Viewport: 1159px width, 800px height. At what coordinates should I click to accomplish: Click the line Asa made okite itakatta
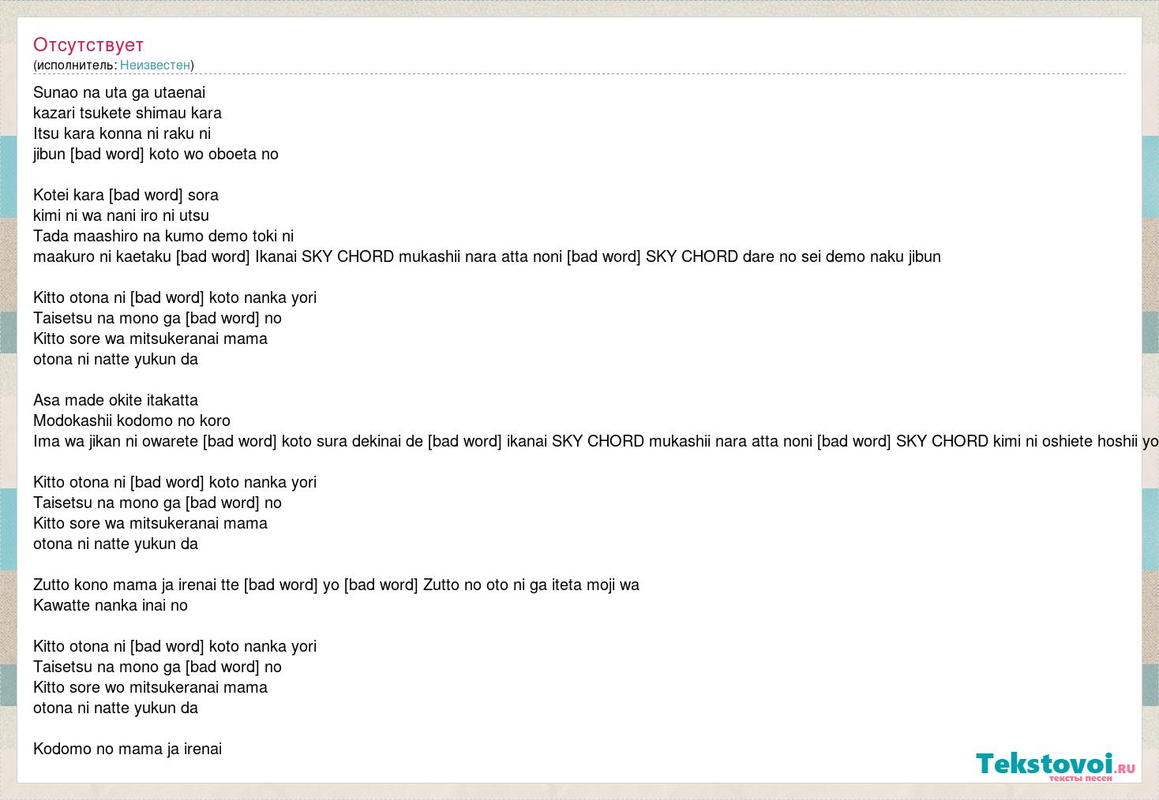116,400
